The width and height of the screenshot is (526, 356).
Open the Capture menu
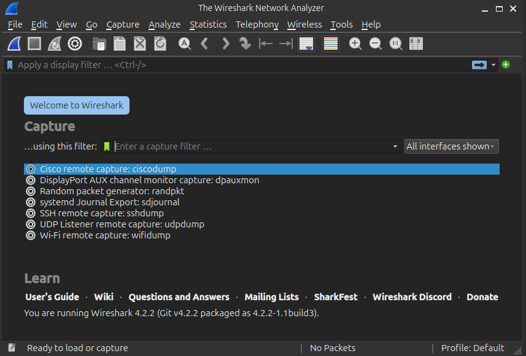pyautogui.click(x=123, y=25)
